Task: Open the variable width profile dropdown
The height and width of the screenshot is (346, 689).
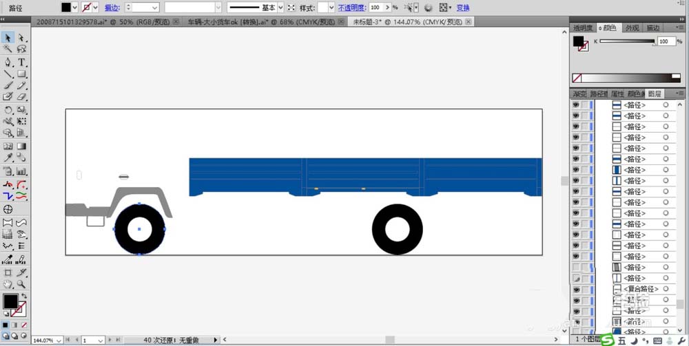Action: [x=218, y=8]
